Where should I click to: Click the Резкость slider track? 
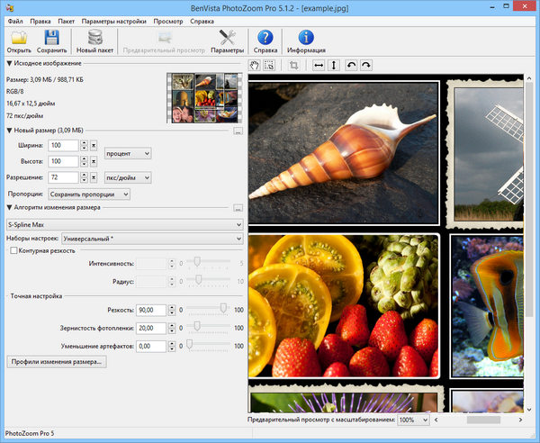(207, 310)
